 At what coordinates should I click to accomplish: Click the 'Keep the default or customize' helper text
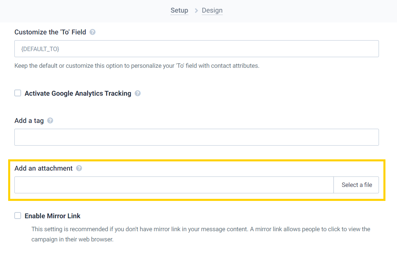point(137,66)
